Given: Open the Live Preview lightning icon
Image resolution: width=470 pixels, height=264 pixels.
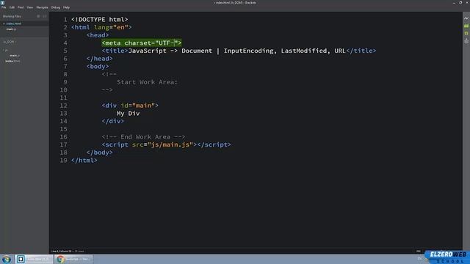Looking at the screenshot, I should pos(466,18).
